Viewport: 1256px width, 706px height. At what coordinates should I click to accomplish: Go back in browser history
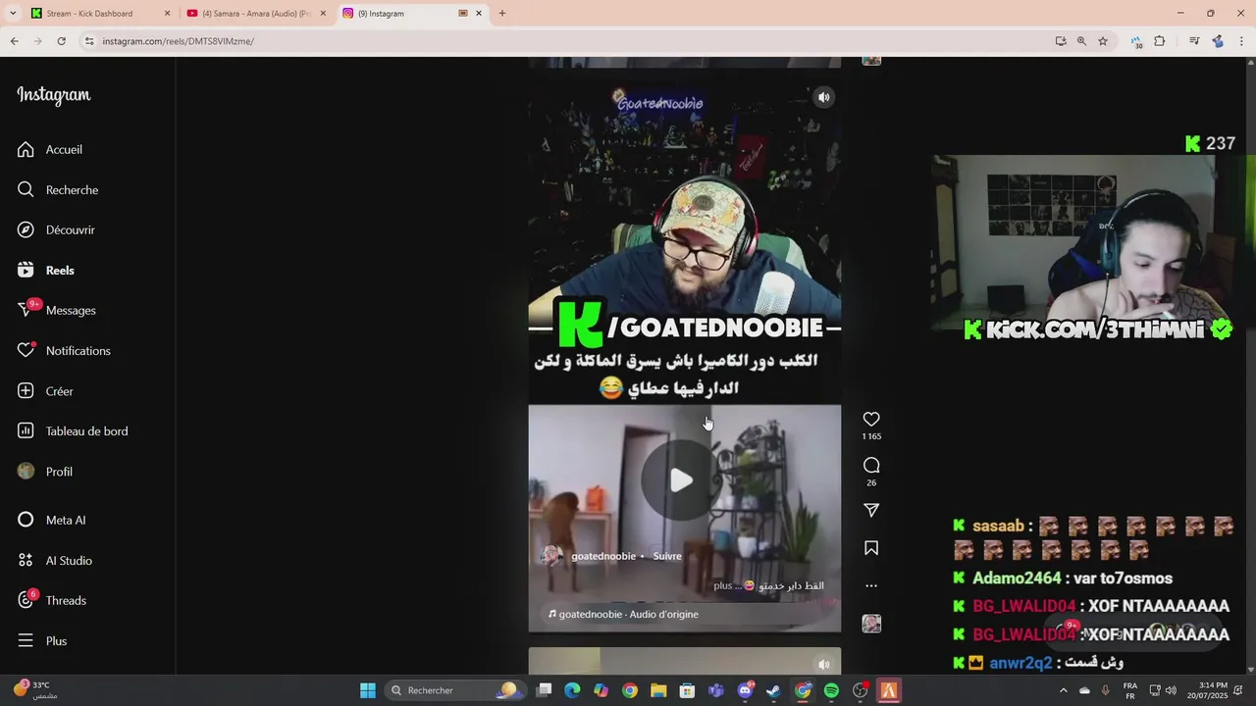point(14,41)
